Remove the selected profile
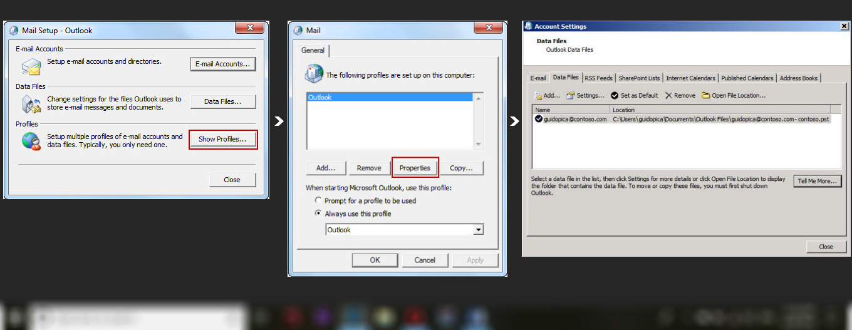 369,168
